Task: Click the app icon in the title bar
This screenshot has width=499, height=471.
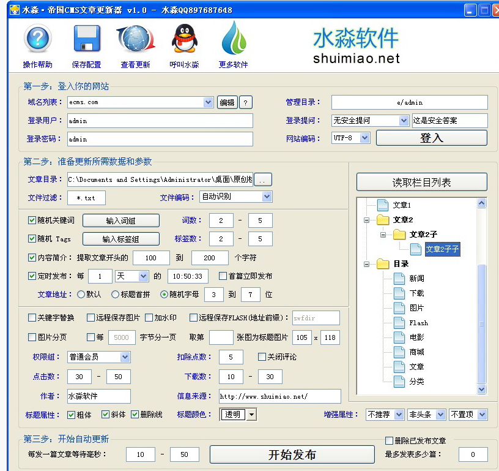Action: click(x=15, y=10)
